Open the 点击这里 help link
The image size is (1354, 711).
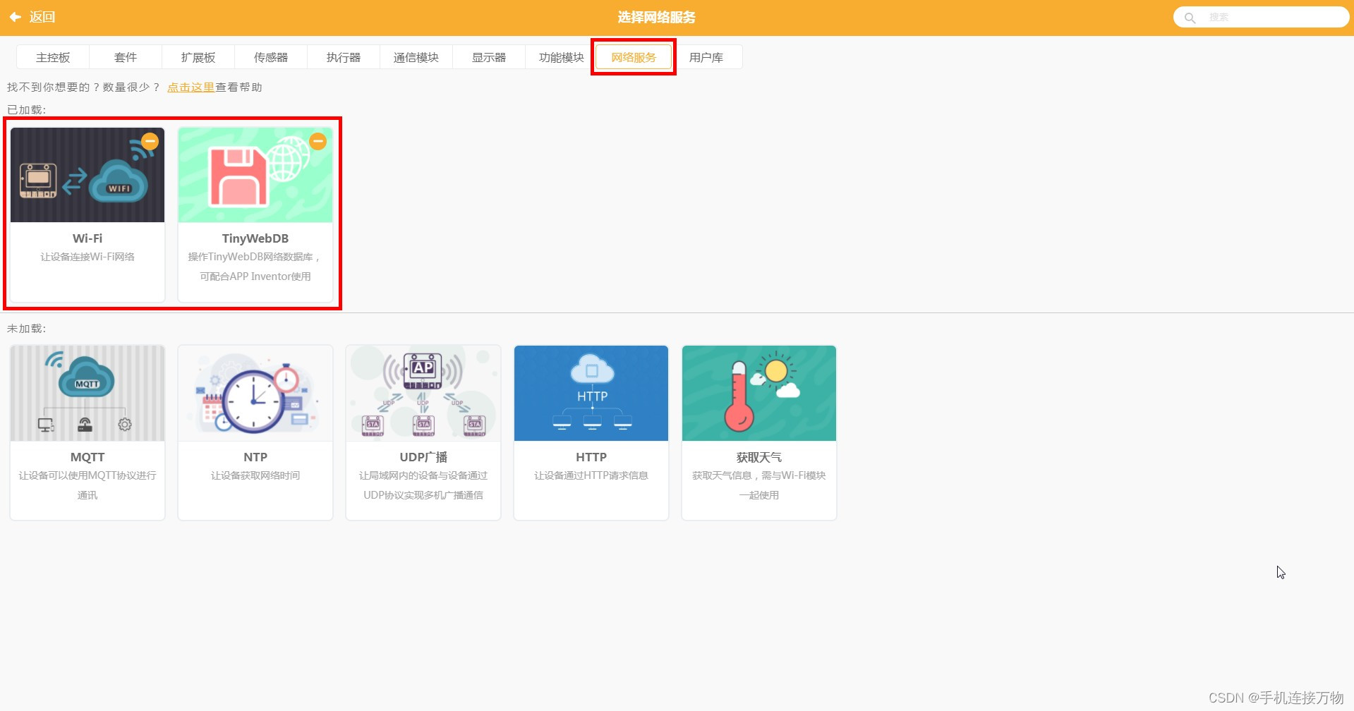(191, 87)
